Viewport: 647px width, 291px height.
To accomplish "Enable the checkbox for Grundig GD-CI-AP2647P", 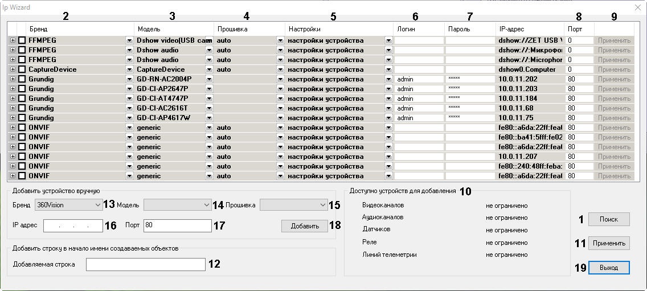I will [x=22, y=89].
